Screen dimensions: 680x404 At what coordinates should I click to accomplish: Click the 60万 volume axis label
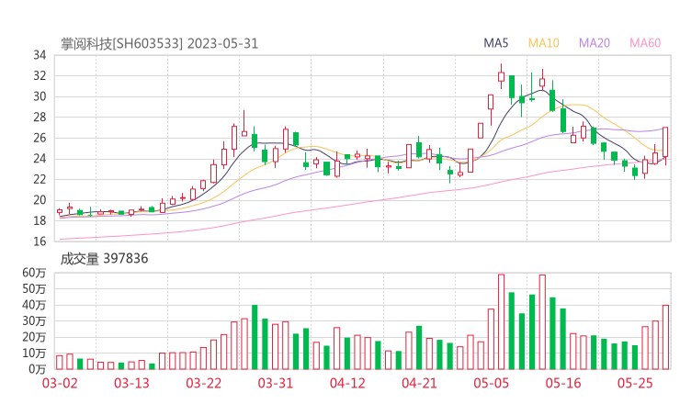click(x=34, y=273)
